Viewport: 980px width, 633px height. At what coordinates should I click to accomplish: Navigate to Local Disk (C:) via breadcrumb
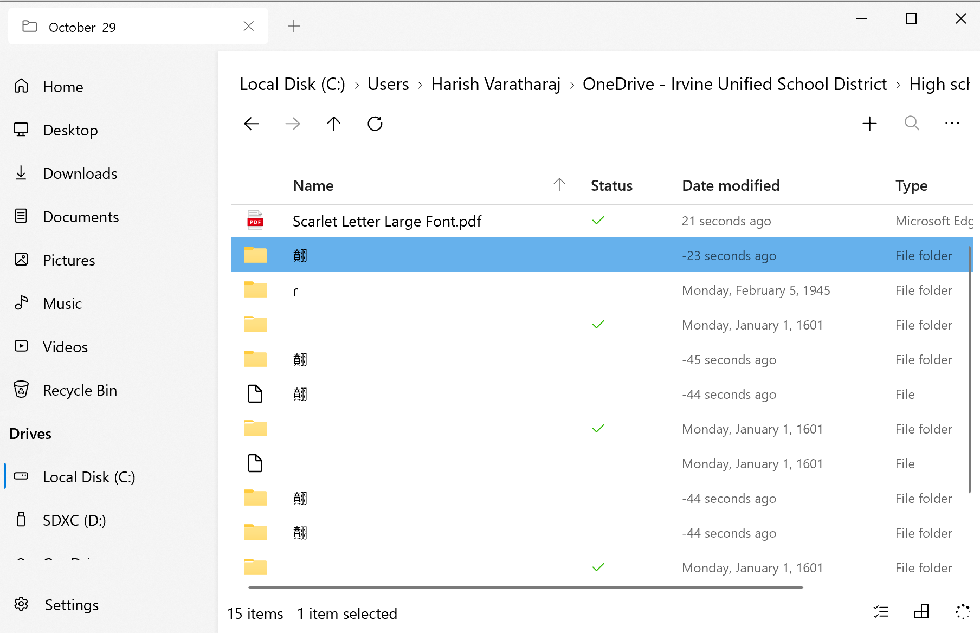292,84
